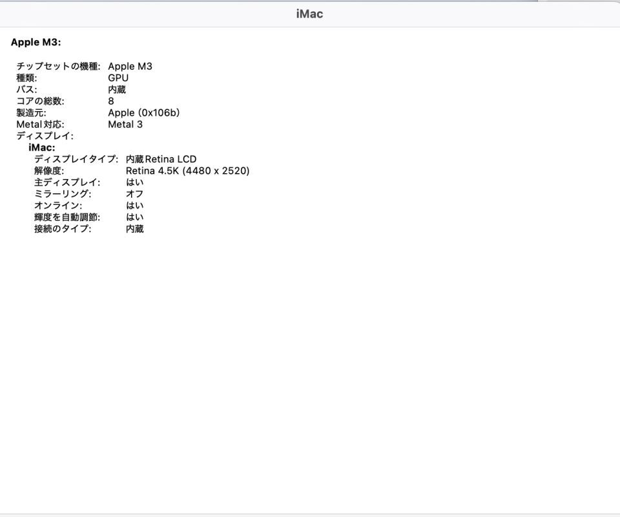620x517 pixels.
Task: Select Apple (0x106b) vendor value
Action: [144, 112]
